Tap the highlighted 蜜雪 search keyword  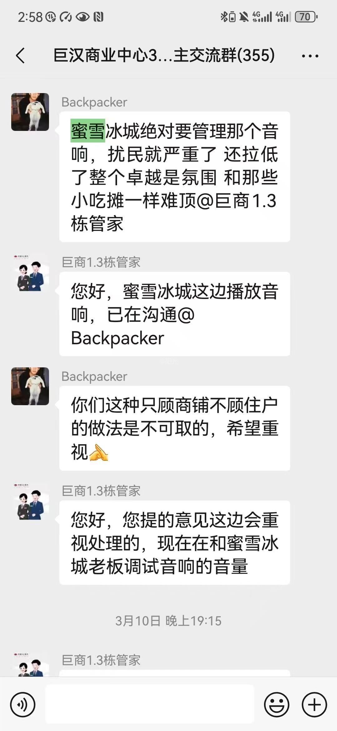(x=88, y=131)
